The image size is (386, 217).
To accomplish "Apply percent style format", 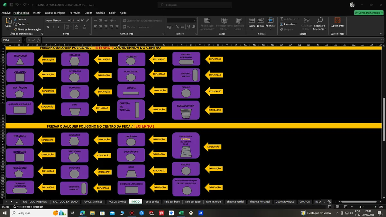I will point(177,27).
